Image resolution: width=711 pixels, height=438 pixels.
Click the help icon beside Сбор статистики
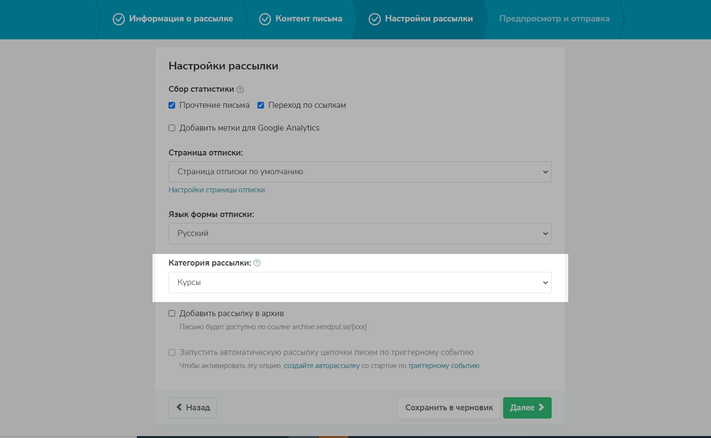click(240, 89)
